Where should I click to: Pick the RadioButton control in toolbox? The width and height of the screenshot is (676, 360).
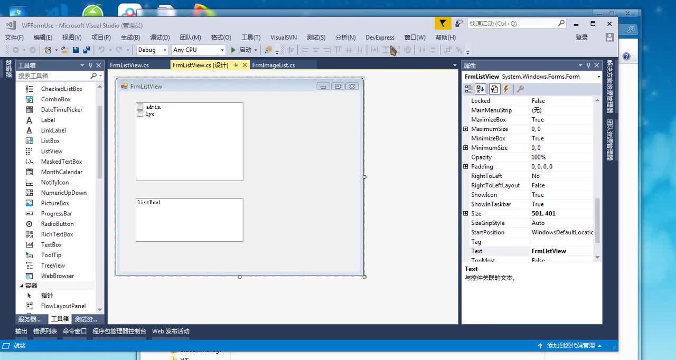tap(58, 224)
